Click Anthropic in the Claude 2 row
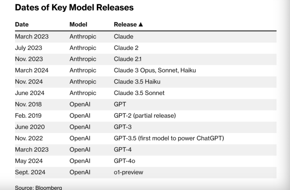The image size is (290, 190). tap(83, 48)
